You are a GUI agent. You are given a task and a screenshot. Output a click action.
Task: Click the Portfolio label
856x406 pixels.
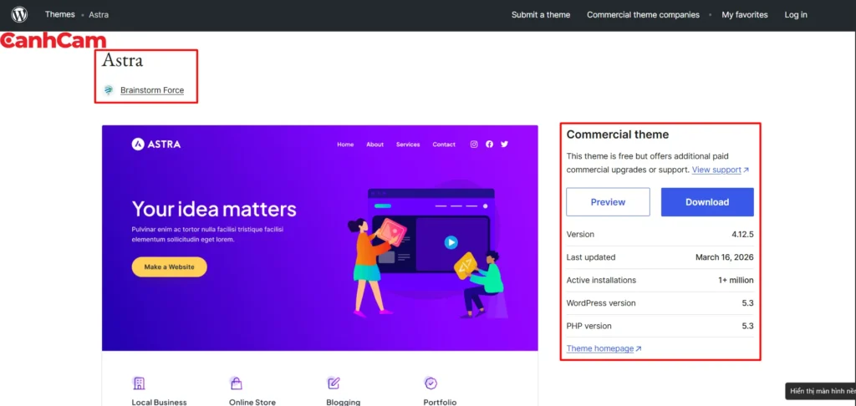pos(440,402)
